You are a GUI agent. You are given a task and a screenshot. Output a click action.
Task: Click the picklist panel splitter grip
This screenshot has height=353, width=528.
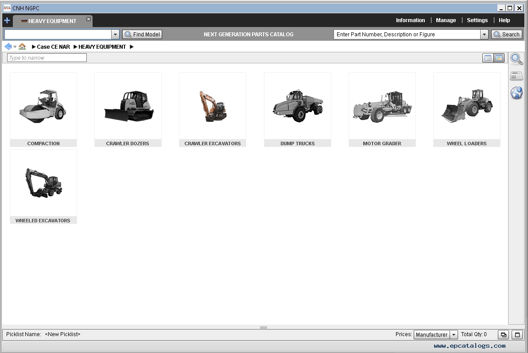coord(264,327)
